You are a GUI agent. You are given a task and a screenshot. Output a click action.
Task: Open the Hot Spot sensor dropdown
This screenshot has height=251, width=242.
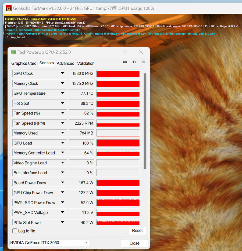click(63, 103)
